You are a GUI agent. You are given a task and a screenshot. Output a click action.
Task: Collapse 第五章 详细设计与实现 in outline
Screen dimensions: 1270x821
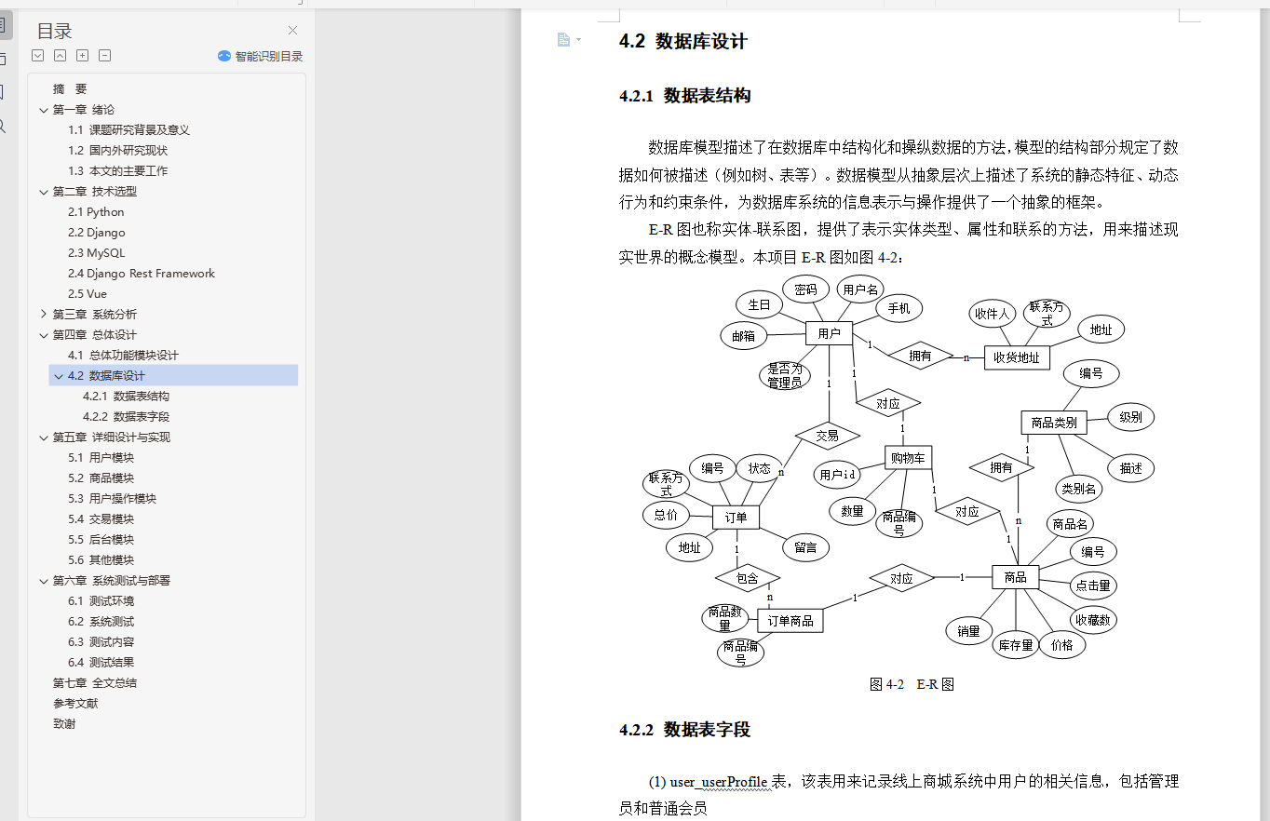coord(43,437)
